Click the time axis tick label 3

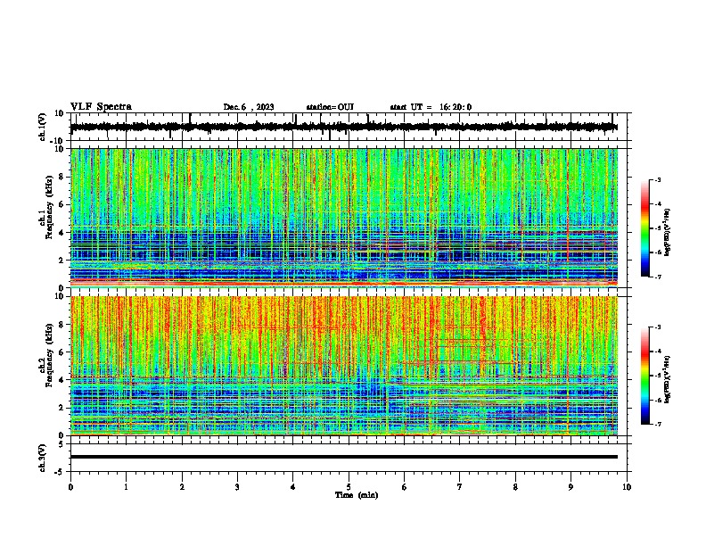237,487
